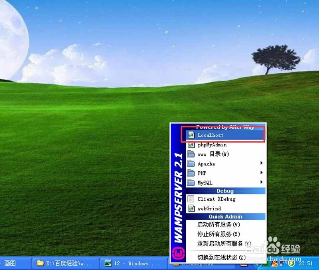The width and height of the screenshot is (319, 270).
Task: Click the phpMyAdmin globe icon
Action: pyautogui.click(x=191, y=145)
